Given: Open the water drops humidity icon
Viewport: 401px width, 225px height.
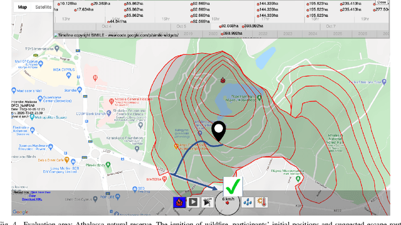Looking at the screenshot, I should tap(247, 202).
